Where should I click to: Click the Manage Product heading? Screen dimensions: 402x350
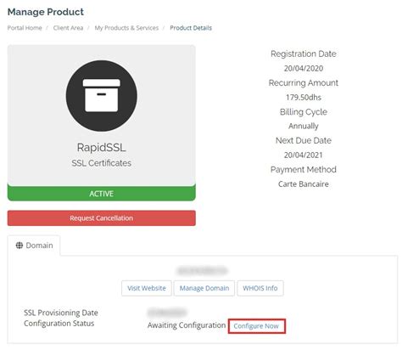click(46, 12)
